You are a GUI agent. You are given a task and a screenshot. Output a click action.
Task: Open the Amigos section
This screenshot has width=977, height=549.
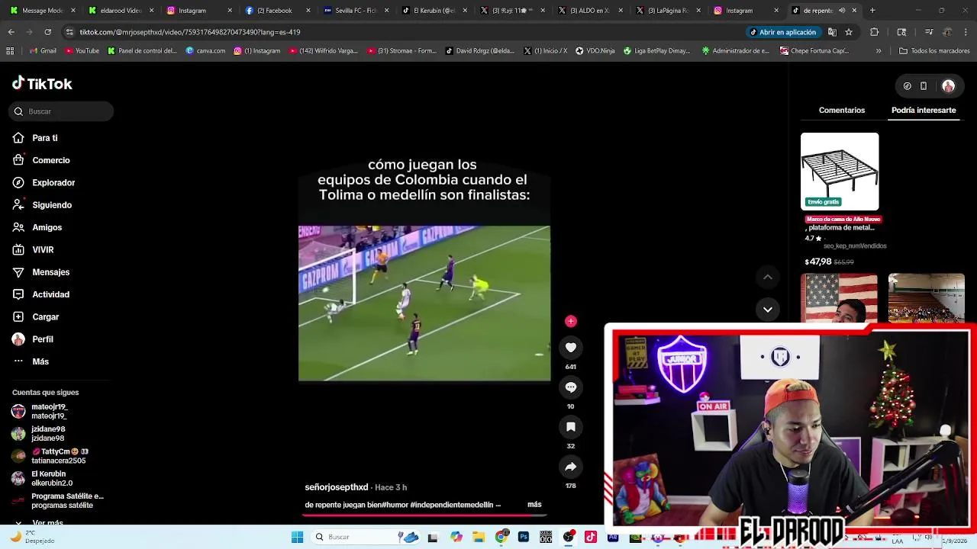coord(37,227)
